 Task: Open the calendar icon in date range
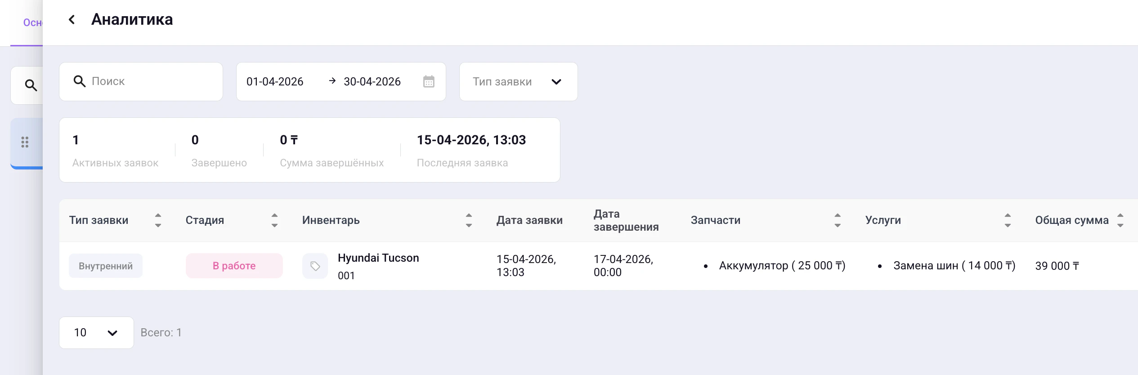(429, 82)
